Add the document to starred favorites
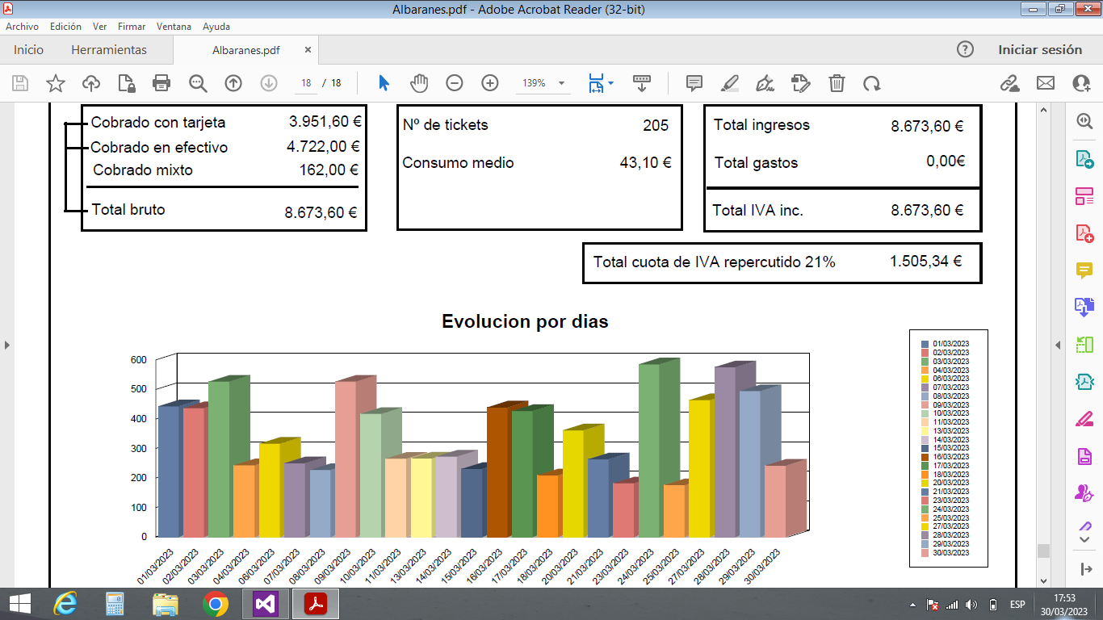This screenshot has height=620, width=1103. coord(55,83)
